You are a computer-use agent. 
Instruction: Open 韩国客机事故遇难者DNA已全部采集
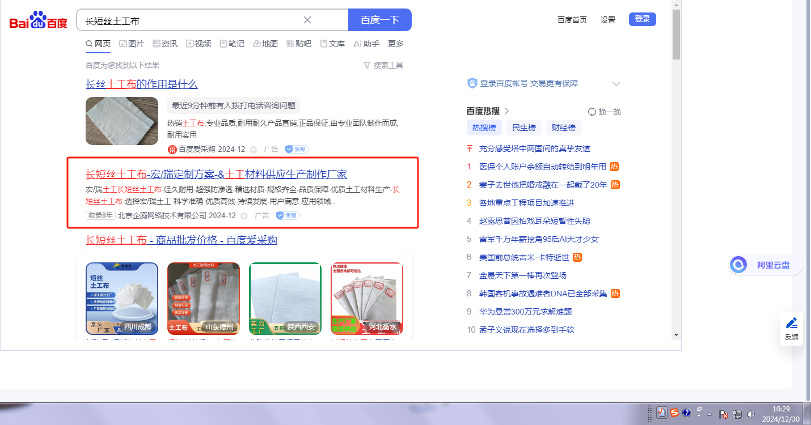coord(543,294)
